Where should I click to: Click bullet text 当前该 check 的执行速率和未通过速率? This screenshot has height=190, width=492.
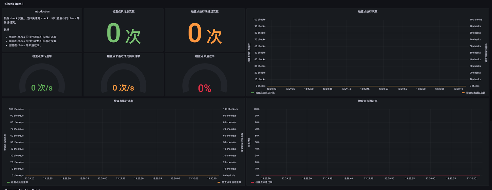[33, 37]
